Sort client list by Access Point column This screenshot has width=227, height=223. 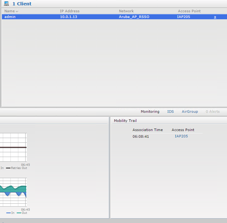(189, 11)
